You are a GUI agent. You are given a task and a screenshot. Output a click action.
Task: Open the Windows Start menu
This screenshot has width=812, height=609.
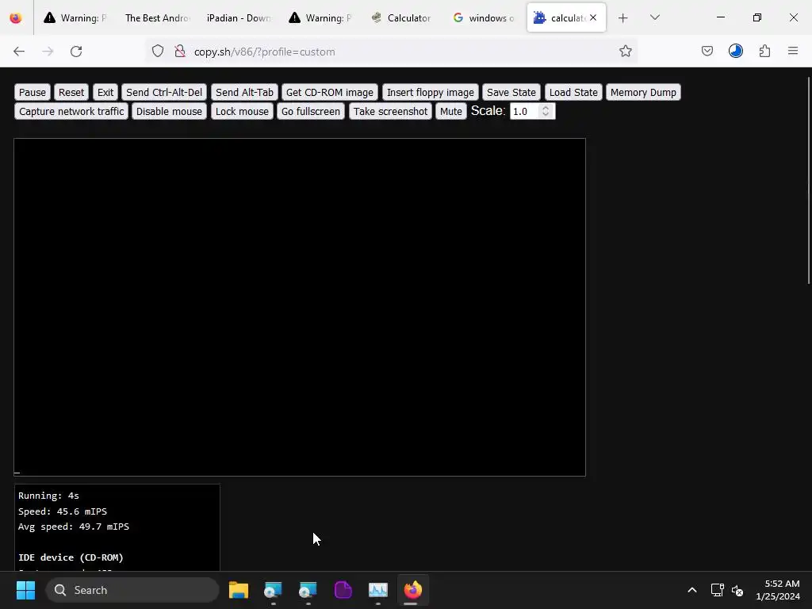pos(25,590)
